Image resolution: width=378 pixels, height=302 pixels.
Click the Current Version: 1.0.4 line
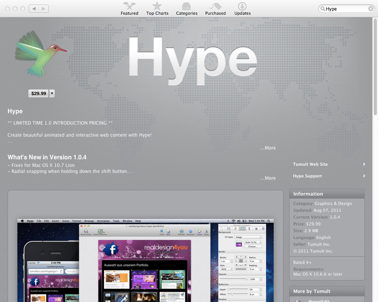point(316,217)
